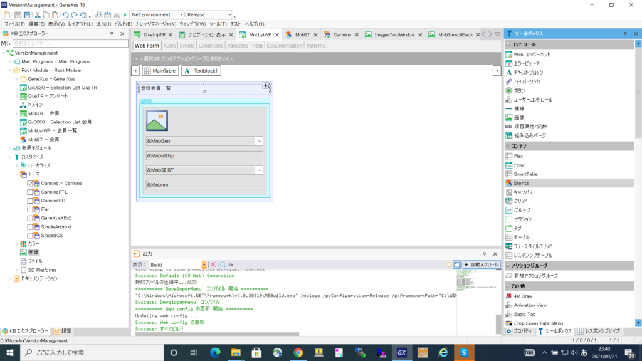
Task: Open the MnbST document tab
Action: point(302,35)
